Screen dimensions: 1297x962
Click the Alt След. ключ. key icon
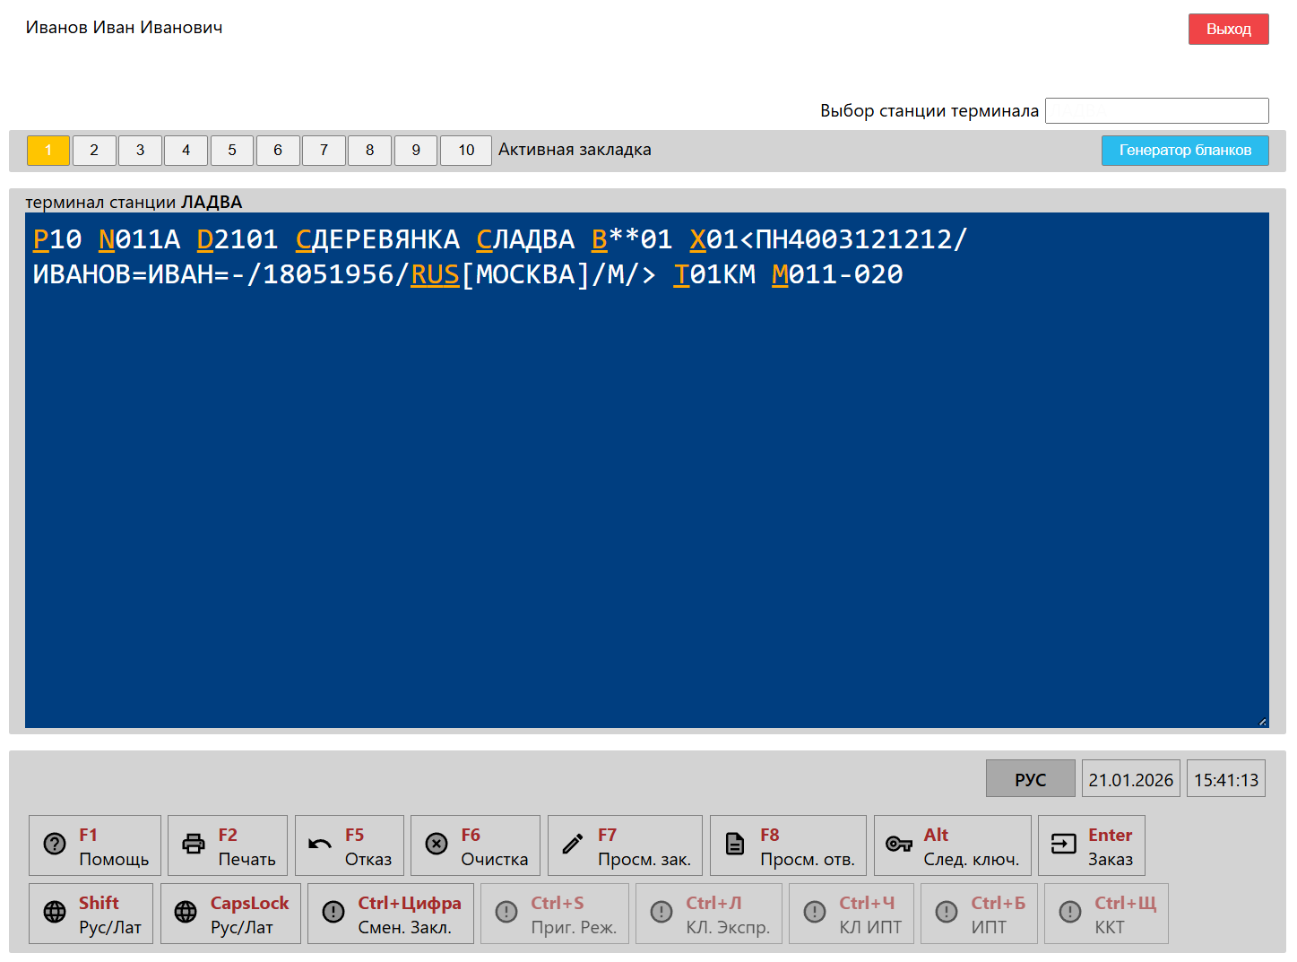tap(898, 845)
